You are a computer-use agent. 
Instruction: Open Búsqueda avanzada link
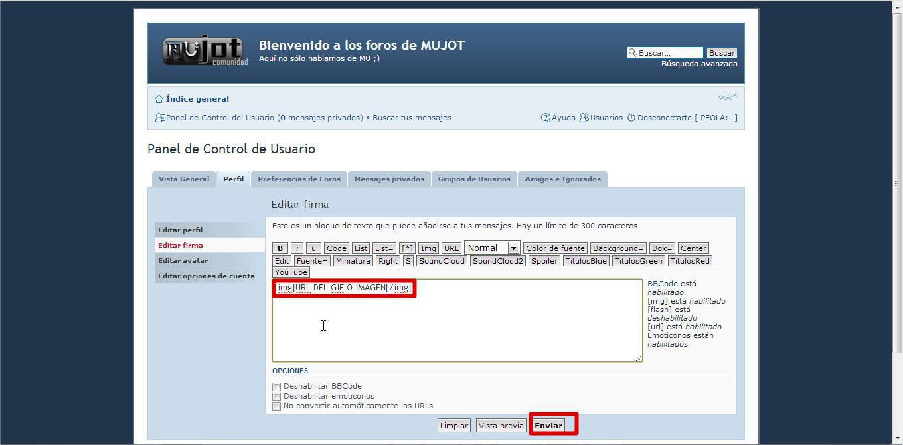pyautogui.click(x=699, y=64)
